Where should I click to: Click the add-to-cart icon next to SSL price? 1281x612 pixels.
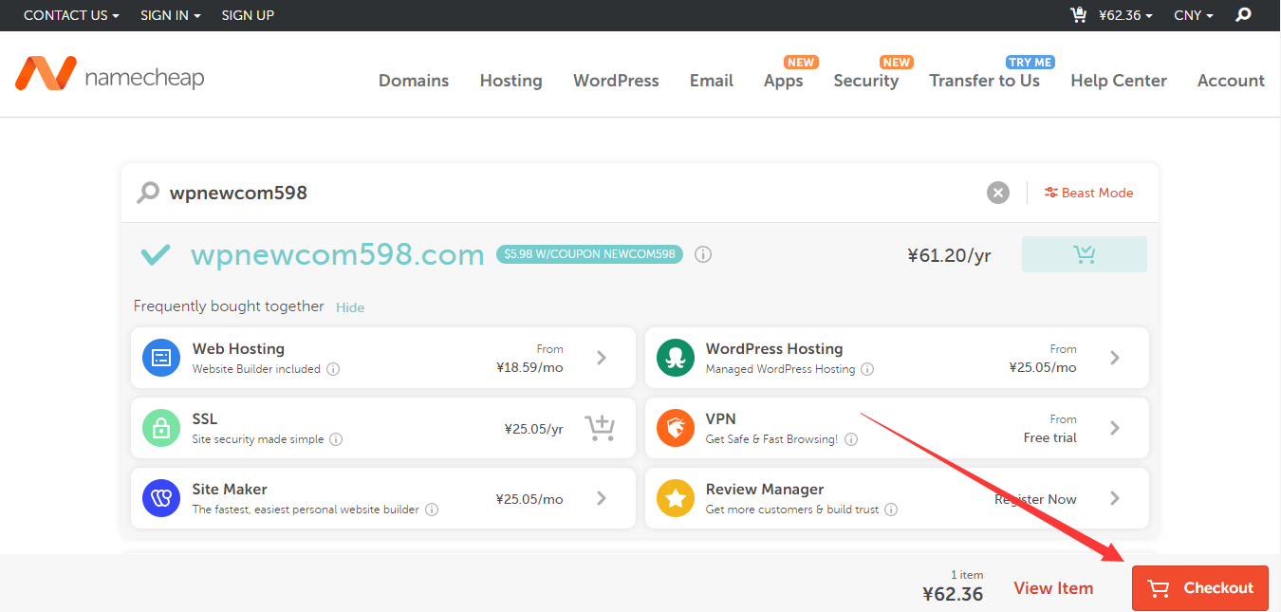click(600, 428)
